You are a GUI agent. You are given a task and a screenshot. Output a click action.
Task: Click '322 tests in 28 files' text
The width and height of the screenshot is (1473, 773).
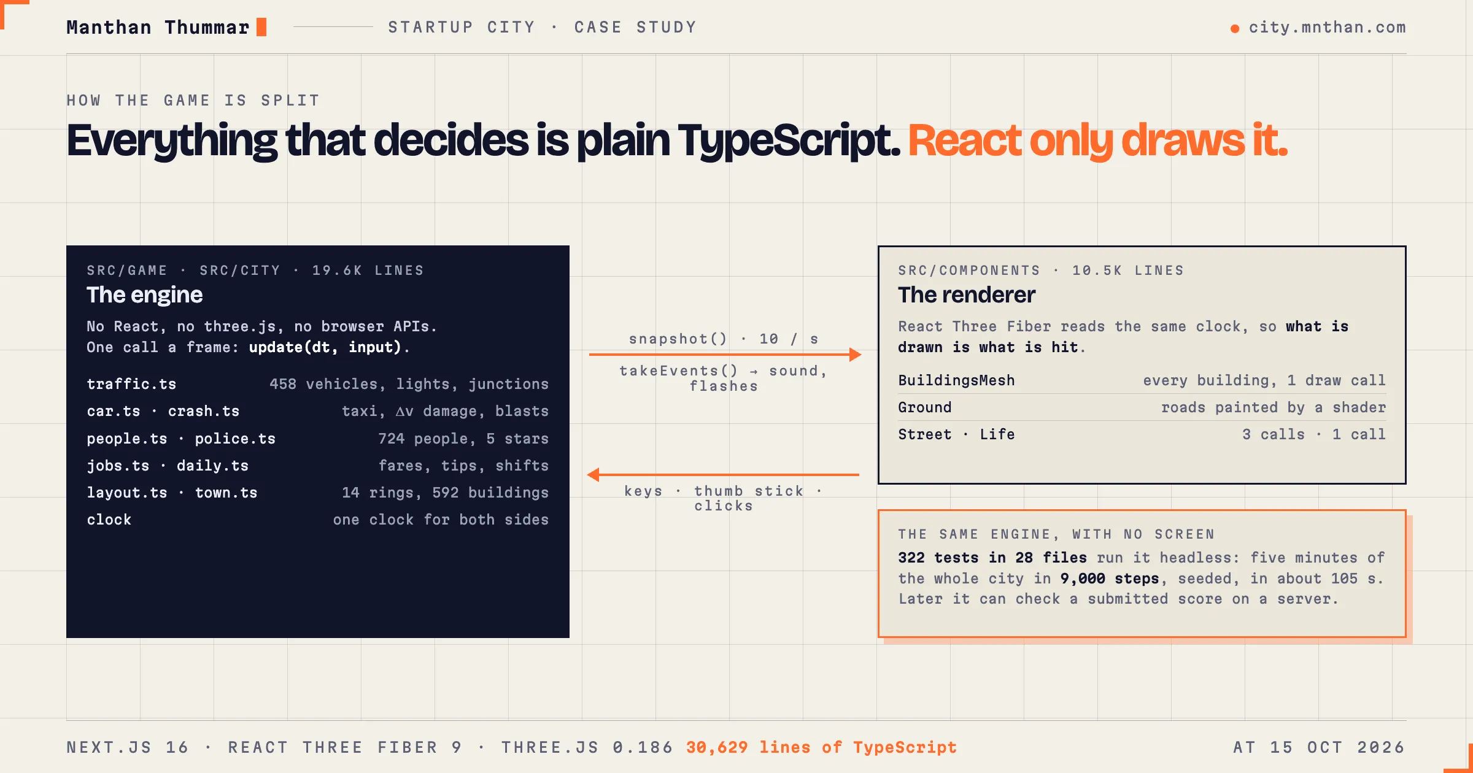(x=992, y=558)
